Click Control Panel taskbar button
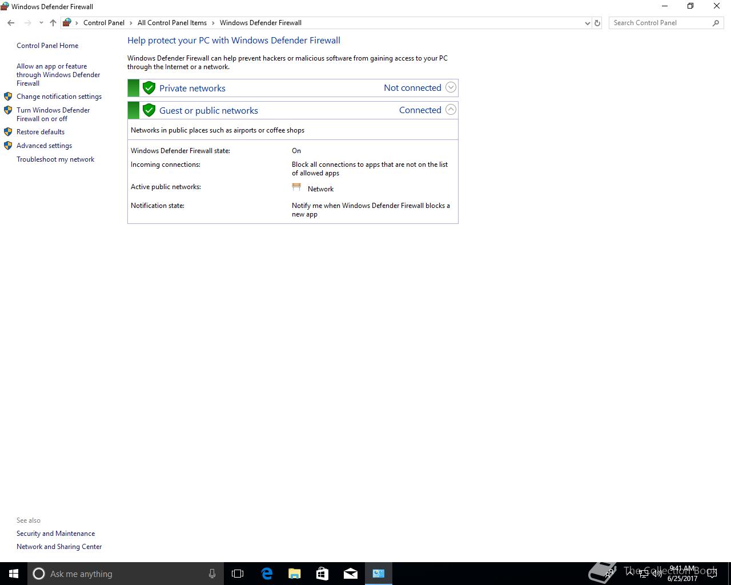 pos(379,574)
